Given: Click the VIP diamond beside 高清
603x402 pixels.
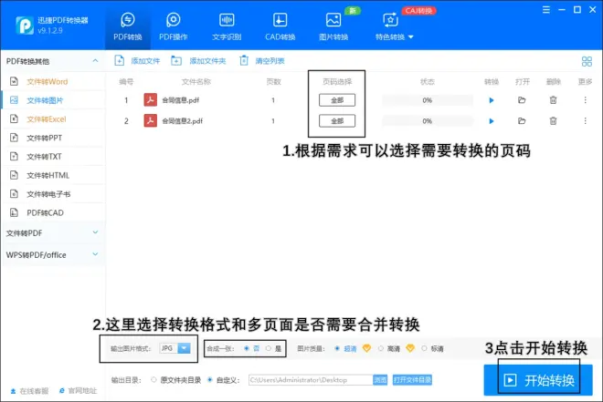Looking at the screenshot, I should click(x=410, y=348).
